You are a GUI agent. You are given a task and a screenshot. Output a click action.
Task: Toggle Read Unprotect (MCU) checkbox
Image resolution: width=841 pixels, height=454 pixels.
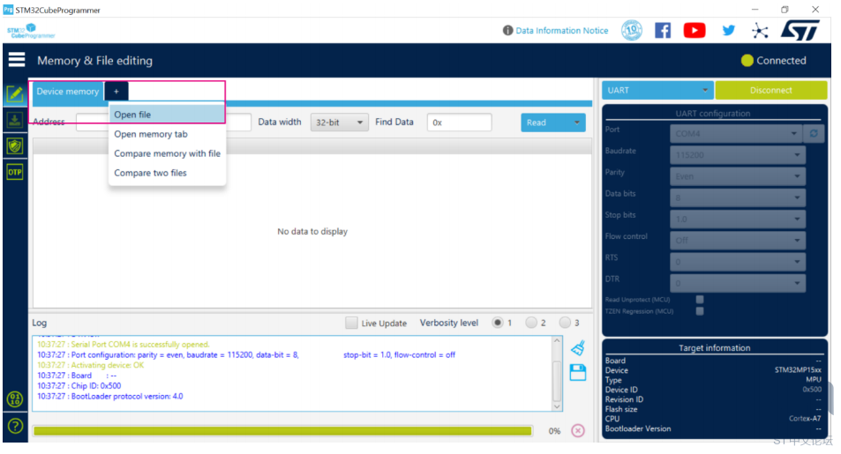click(x=700, y=300)
